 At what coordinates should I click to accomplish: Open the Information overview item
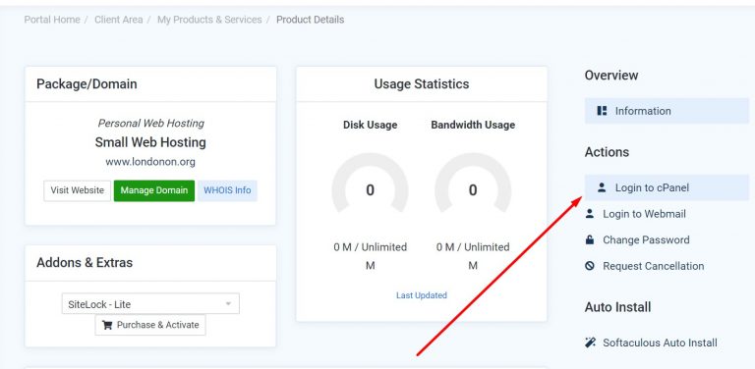(x=667, y=111)
